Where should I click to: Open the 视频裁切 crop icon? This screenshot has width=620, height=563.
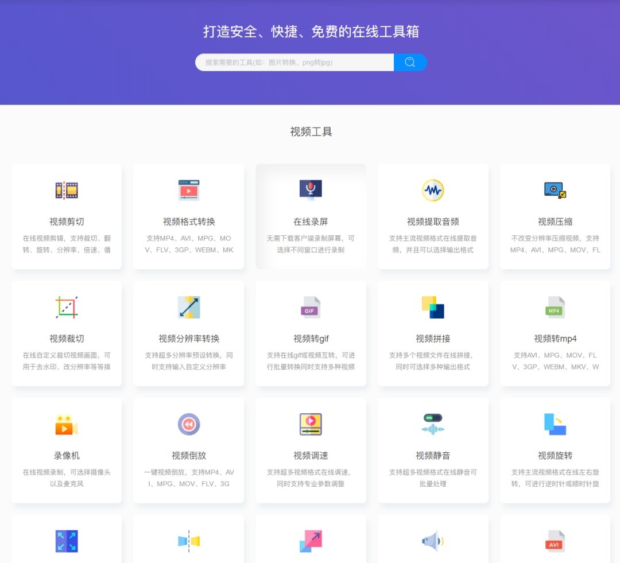click(x=67, y=307)
